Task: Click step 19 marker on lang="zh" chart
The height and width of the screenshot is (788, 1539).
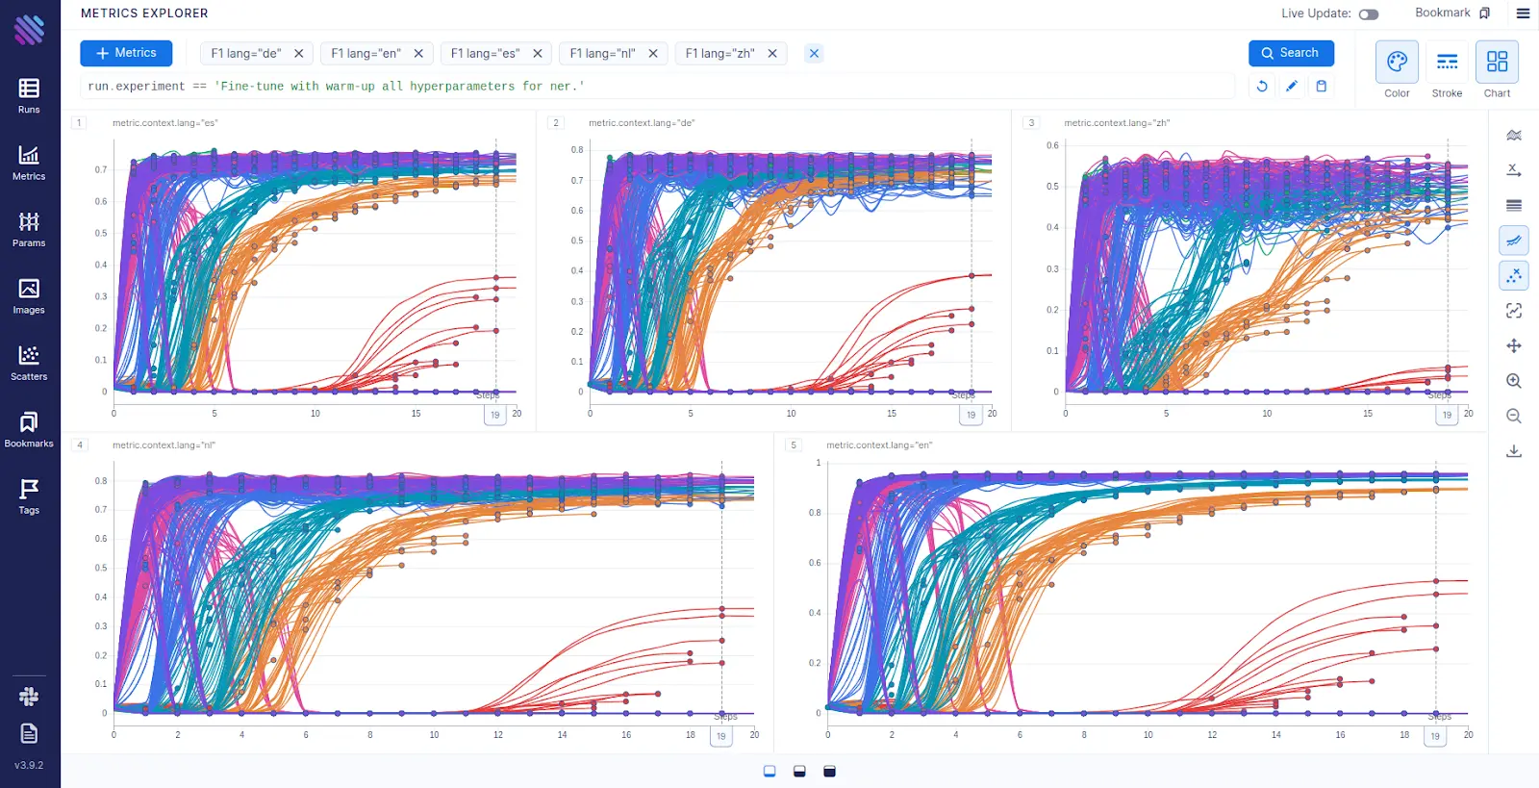Action: click(1447, 415)
